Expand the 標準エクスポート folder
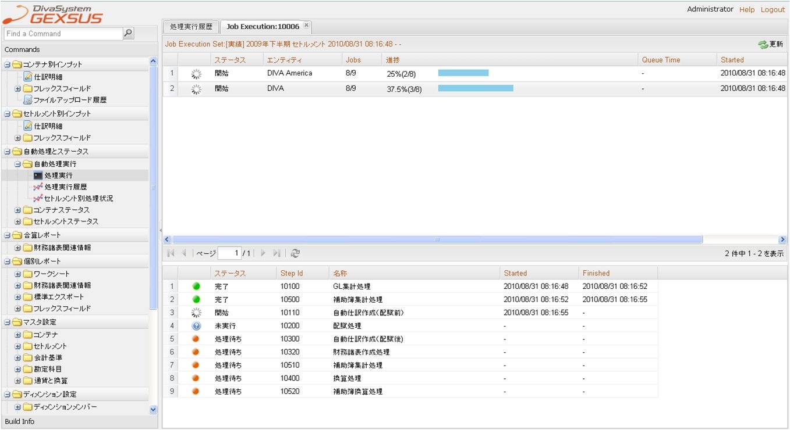 pos(17,297)
